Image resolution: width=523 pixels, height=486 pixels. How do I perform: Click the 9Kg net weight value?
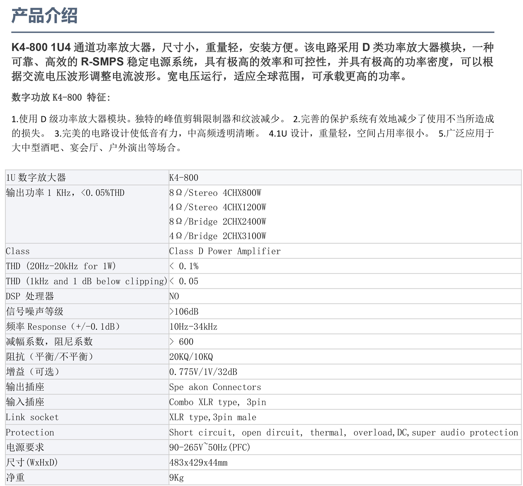tap(177, 478)
